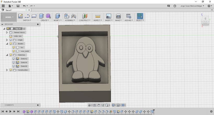The height and width of the screenshot is (115, 214).
Task: Collapse the Bodies folder
Action: point(7,44)
